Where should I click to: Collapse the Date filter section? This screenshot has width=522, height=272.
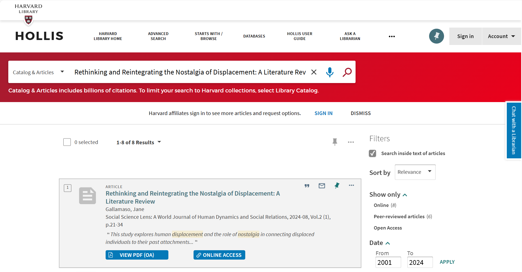coord(380,243)
